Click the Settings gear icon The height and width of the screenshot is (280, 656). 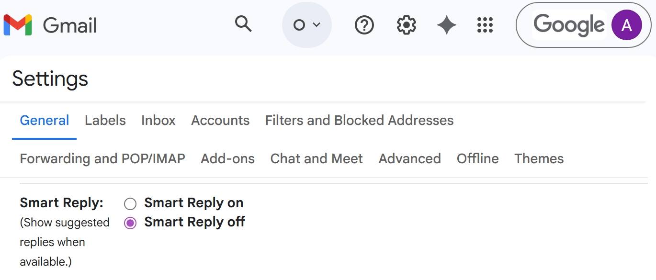[x=406, y=25]
